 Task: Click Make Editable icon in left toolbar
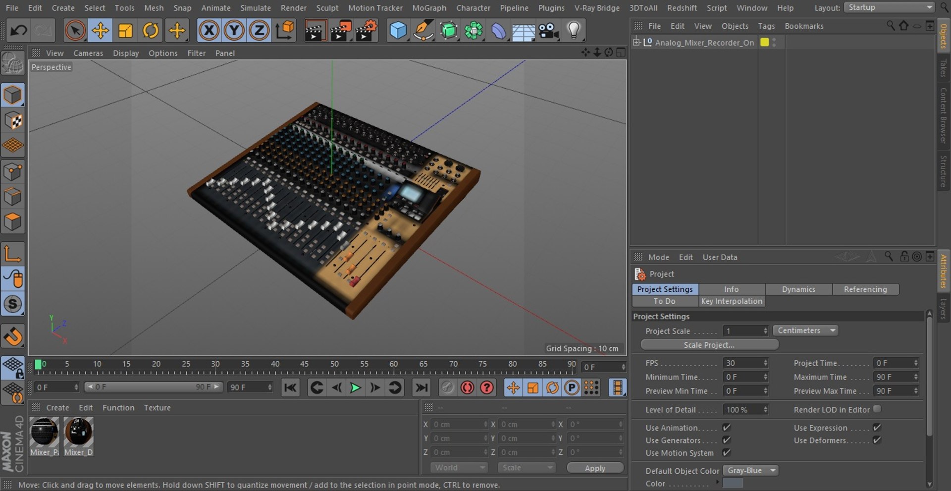[x=13, y=63]
